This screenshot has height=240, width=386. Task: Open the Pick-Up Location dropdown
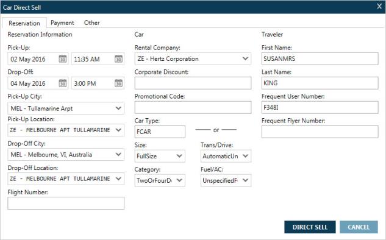tap(118, 130)
